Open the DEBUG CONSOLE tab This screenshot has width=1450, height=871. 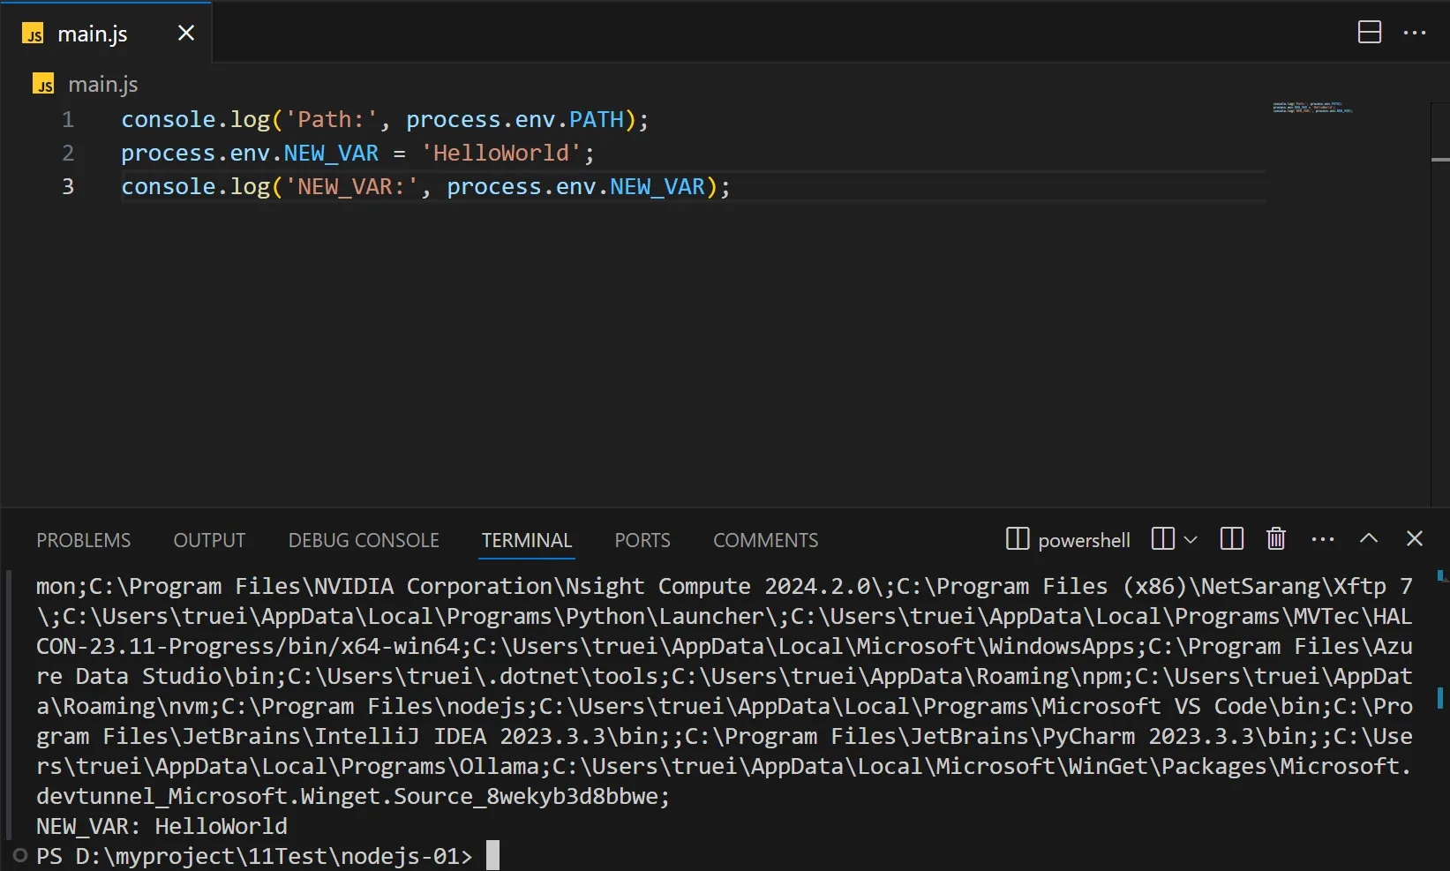(x=364, y=540)
